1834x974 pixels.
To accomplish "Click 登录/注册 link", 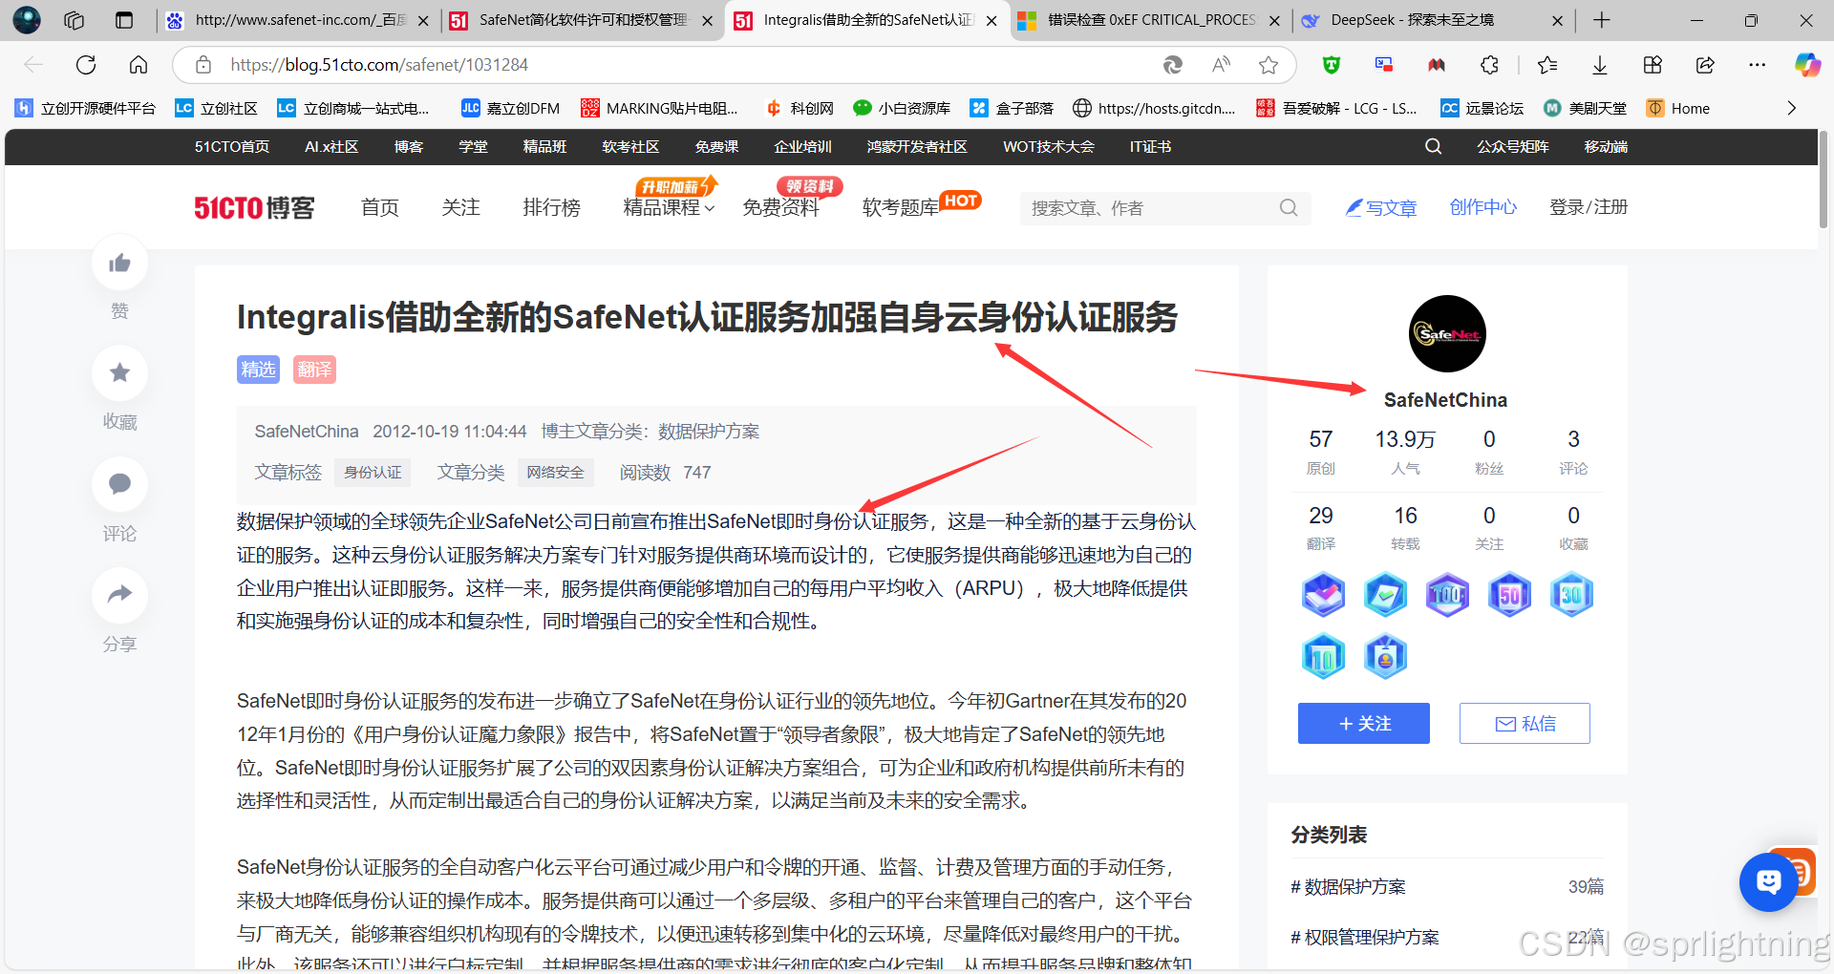I will click(x=1589, y=207).
